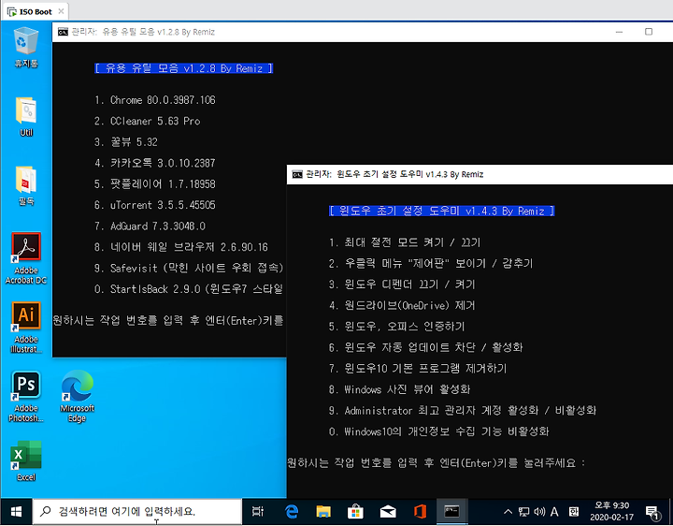This screenshot has height=526, width=673.
Task: Launch Adobe Acrobat DC shortcut
Action: coord(26,257)
